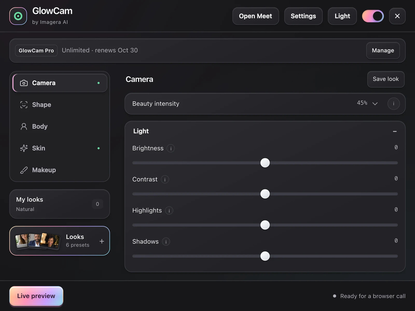Click the GlowCam logo icon
The image size is (415, 311).
tap(18, 16)
